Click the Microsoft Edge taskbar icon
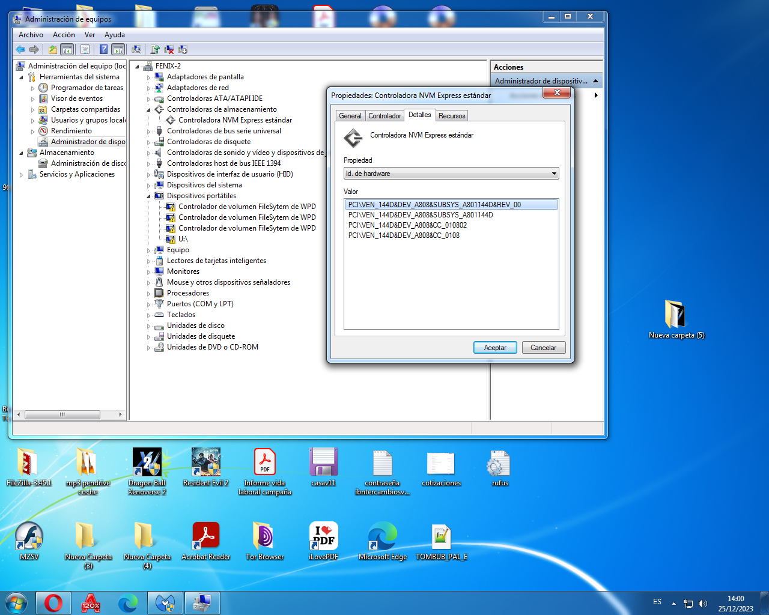Screen dimensions: 769x615 point(127,603)
